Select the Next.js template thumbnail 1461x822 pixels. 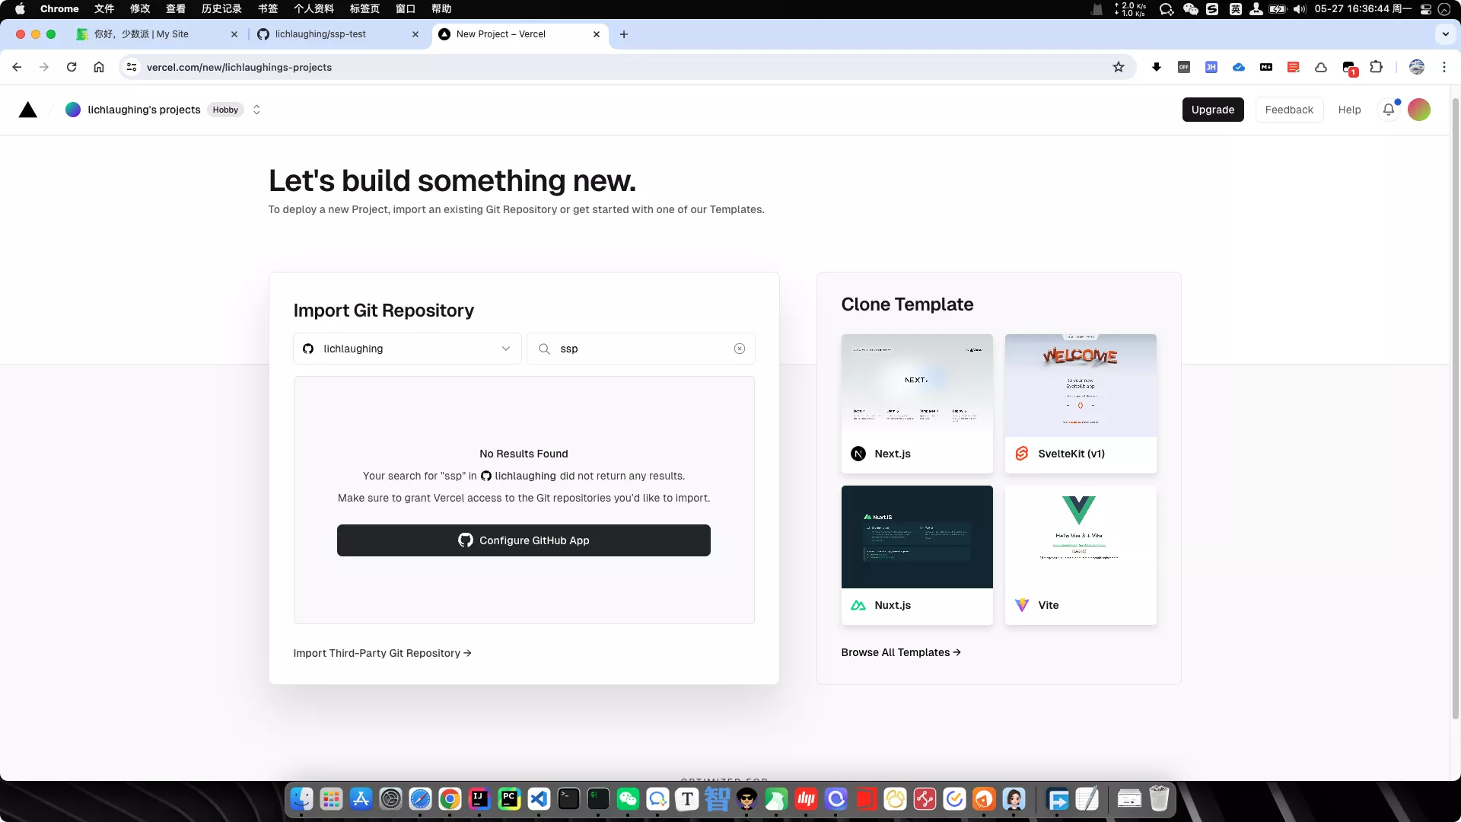coord(917,386)
